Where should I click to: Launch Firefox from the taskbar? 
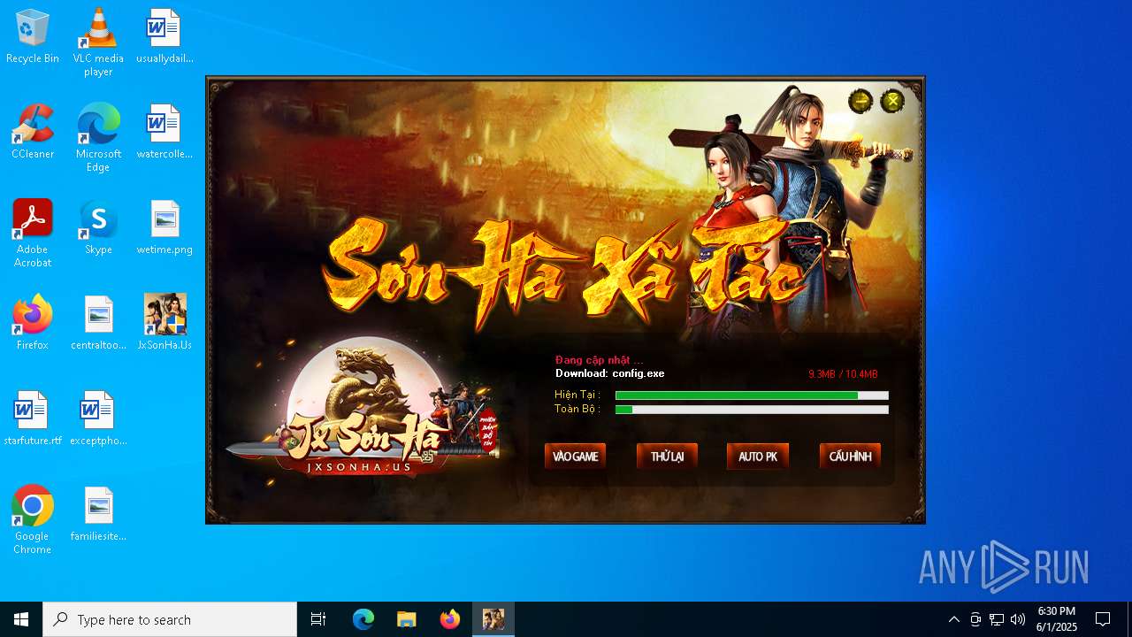point(450,619)
